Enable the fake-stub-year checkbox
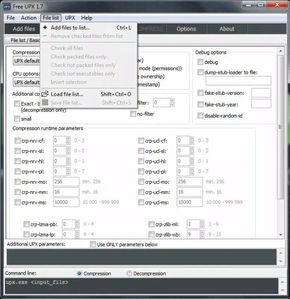Viewport: 290px width, 299px height. point(200,104)
